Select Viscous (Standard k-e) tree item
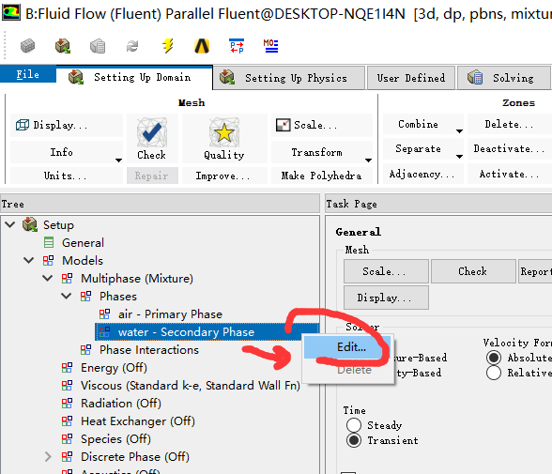552x474 pixels. point(190,386)
